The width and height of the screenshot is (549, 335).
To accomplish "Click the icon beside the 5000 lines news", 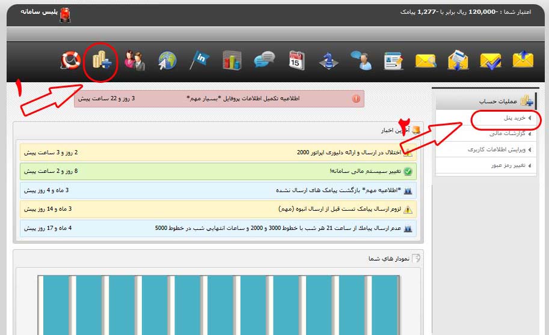I will click(x=408, y=229).
